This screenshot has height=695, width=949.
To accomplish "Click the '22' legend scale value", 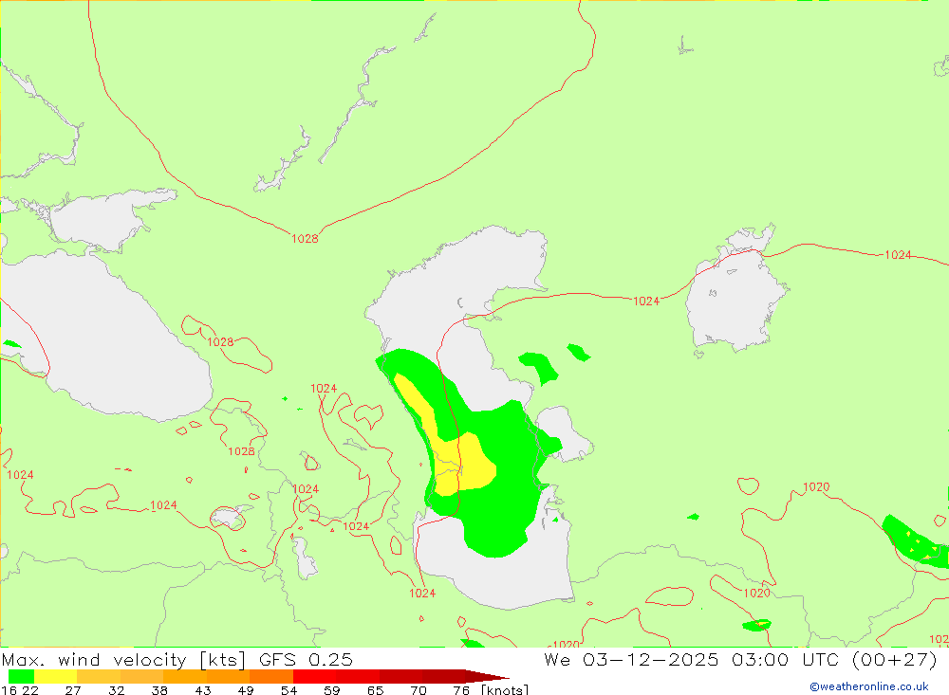I will 30,690.
